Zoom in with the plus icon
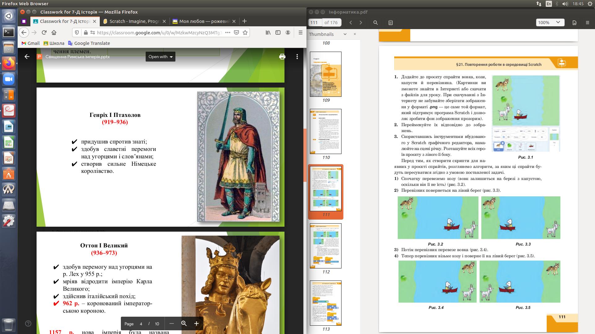 coord(196,323)
